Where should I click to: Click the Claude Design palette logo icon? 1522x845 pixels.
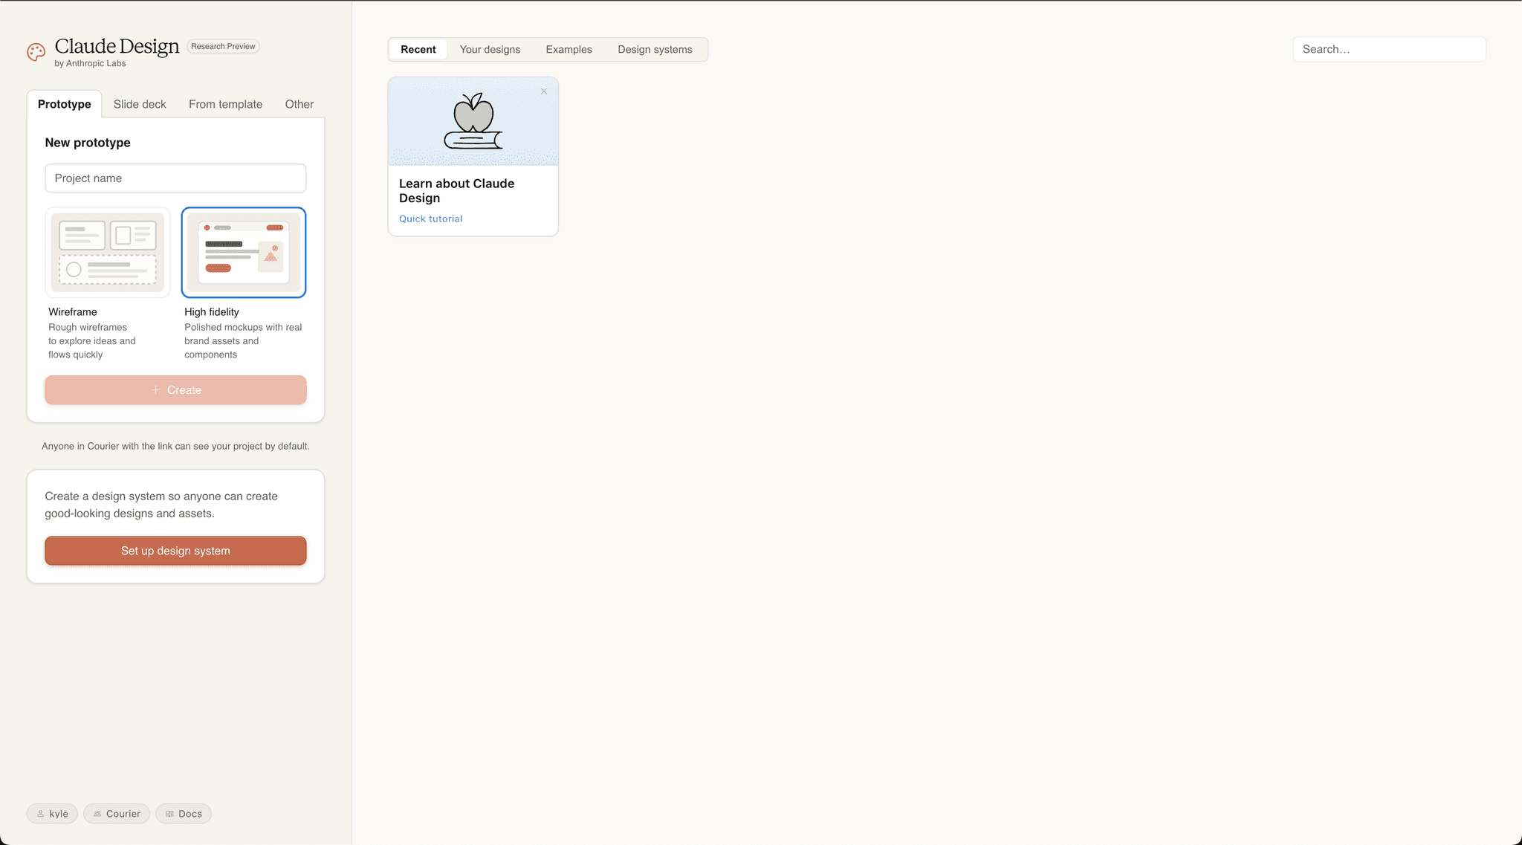36,52
